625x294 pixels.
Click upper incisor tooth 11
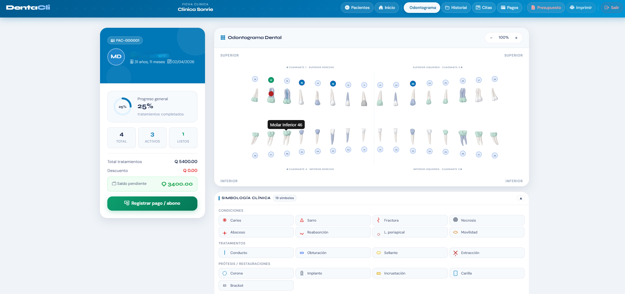point(364,99)
